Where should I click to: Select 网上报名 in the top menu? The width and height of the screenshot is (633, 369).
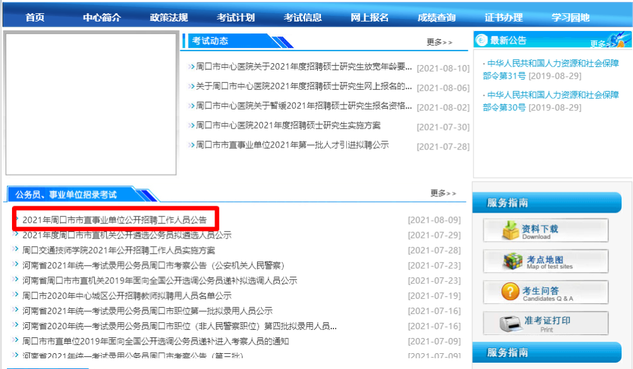pos(371,17)
